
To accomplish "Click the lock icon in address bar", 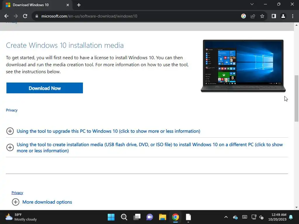I will coord(37,16).
